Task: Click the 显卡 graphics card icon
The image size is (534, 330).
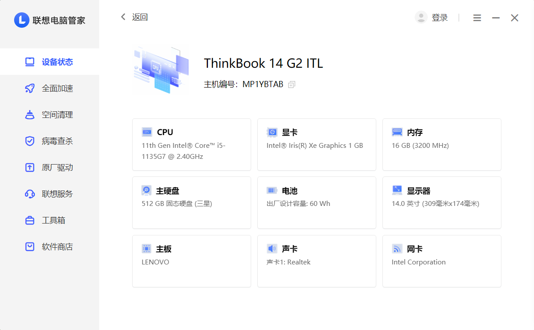Action: (x=272, y=132)
